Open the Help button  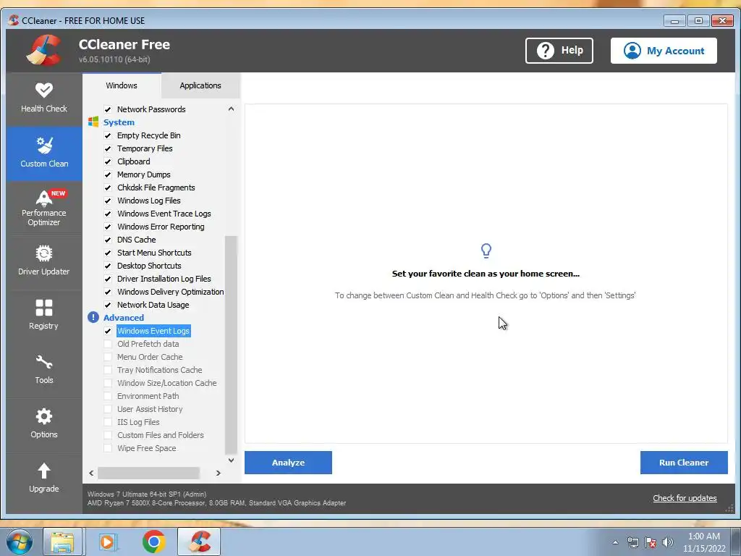pos(559,51)
